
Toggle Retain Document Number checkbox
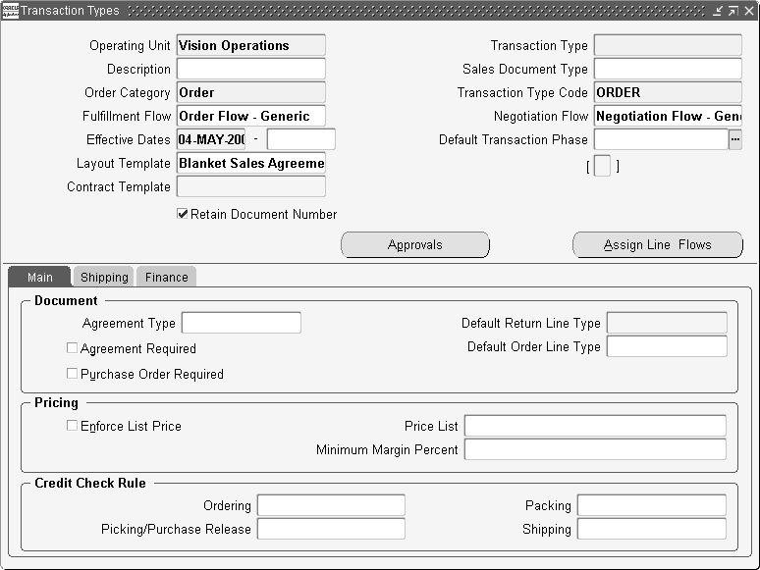[x=183, y=214]
